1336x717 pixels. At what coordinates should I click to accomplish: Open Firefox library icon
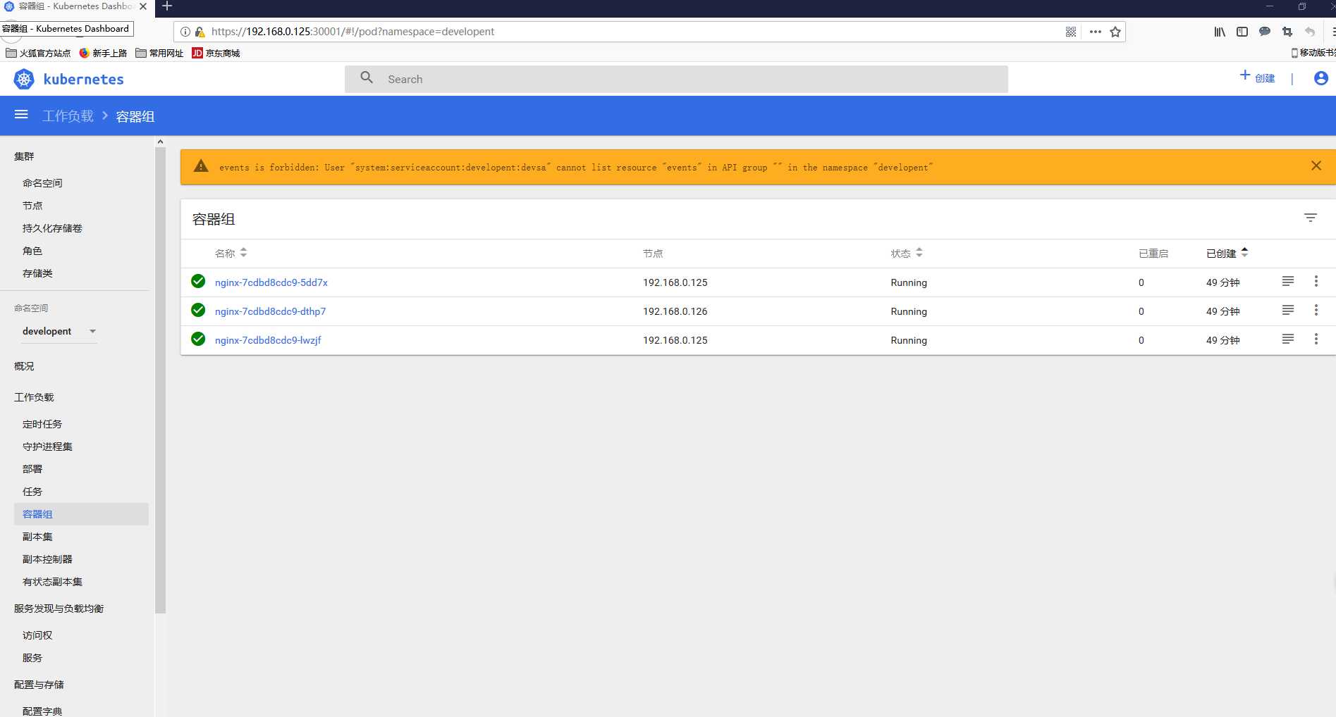tap(1220, 32)
